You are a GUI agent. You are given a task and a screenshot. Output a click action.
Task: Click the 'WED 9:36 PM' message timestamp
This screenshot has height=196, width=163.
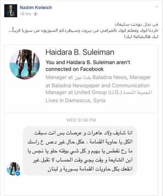(81, 120)
